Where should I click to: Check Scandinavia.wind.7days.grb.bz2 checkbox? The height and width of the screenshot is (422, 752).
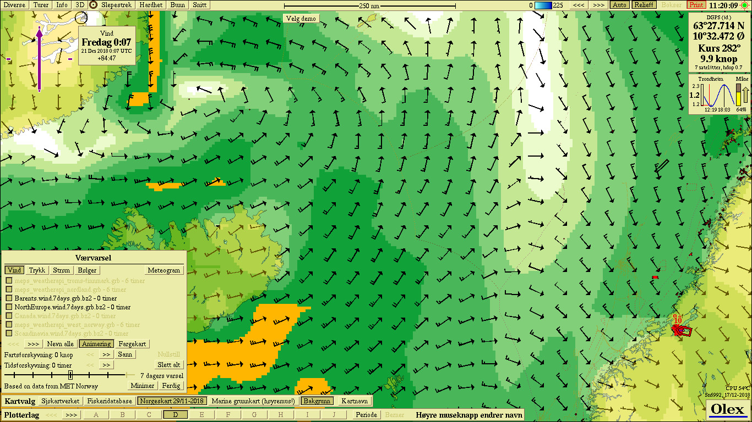click(9, 334)
